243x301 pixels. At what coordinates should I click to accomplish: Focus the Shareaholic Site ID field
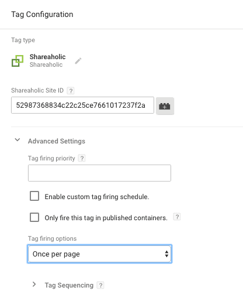click(82, 105)
